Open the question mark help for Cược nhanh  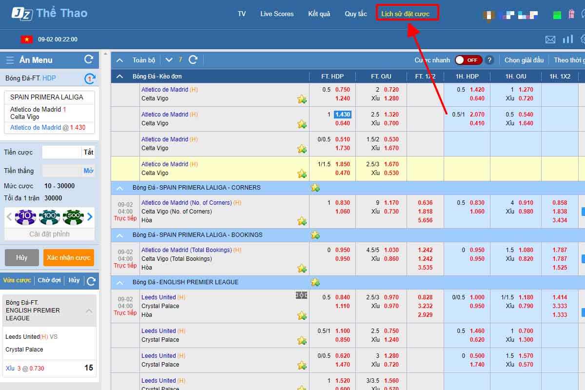pos(489,60)
